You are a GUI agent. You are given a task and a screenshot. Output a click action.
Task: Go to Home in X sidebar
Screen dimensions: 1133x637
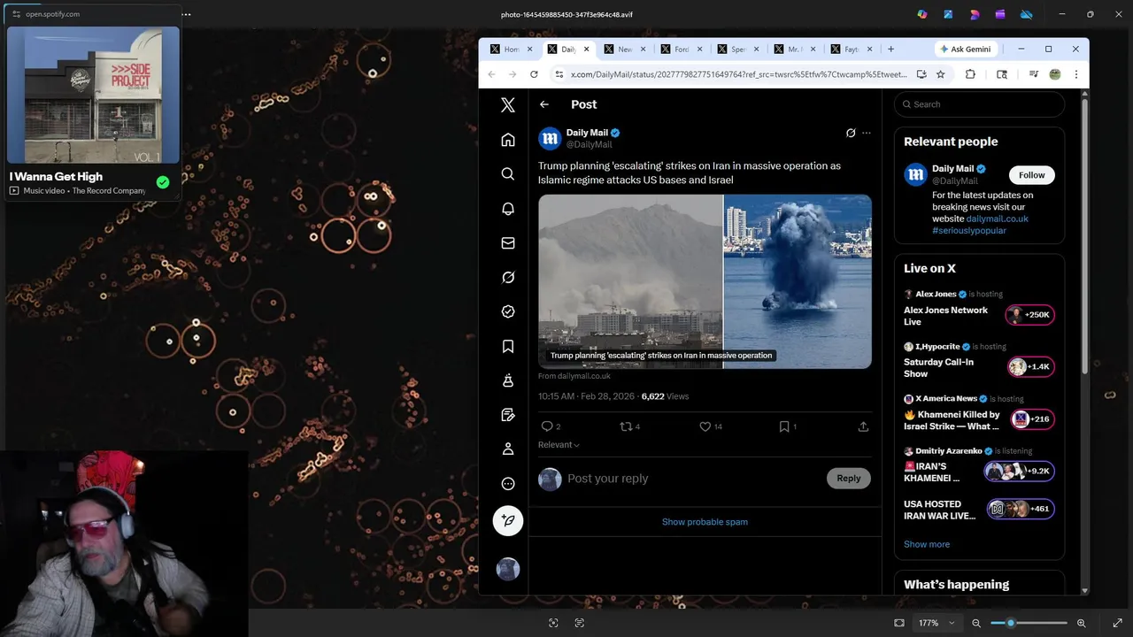tap(508, 140)
